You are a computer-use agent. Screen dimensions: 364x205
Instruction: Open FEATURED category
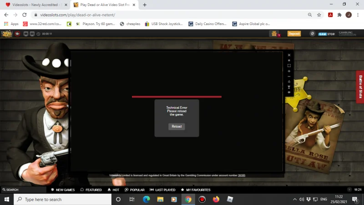tap(91, 190)
